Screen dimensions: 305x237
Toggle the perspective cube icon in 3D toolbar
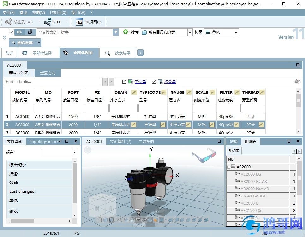tap(162, 220)
